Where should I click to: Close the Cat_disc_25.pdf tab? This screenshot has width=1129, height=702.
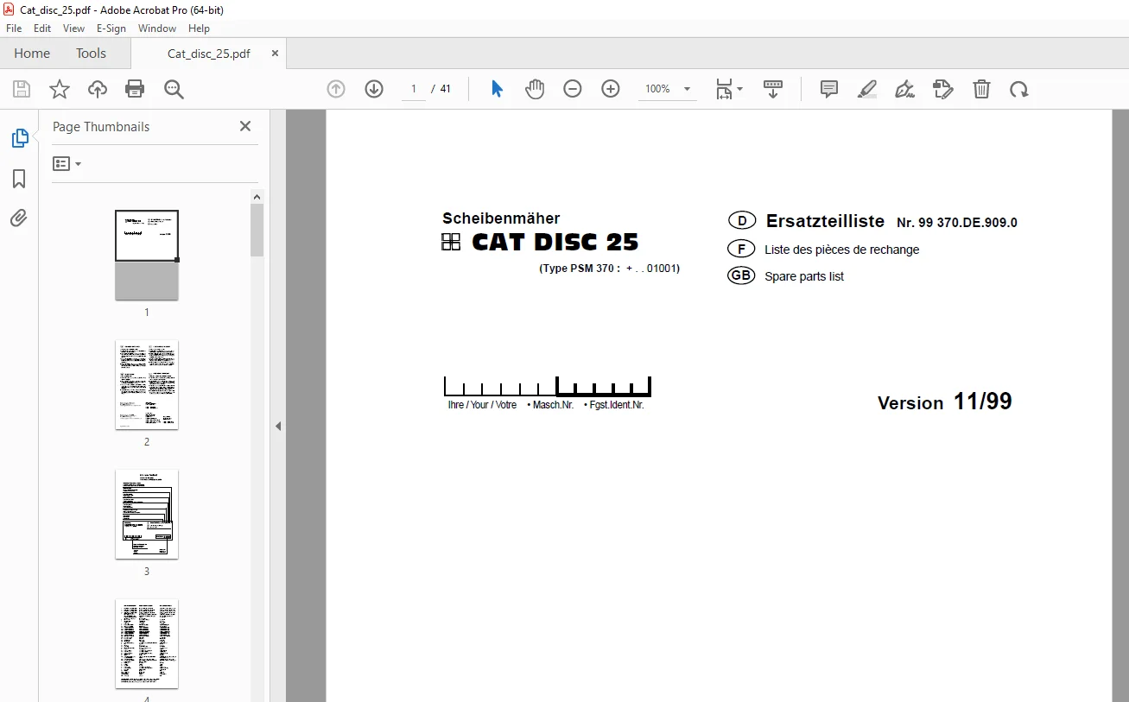tap(276, 53)
